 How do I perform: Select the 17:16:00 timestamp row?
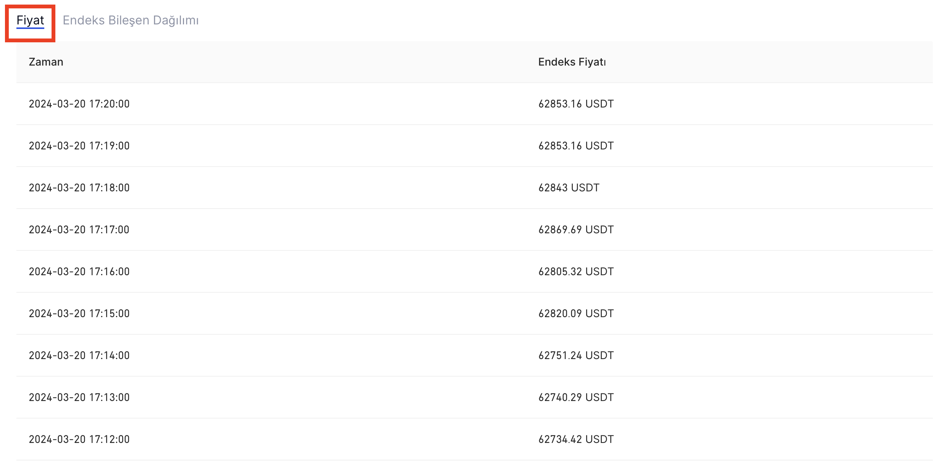[79, 272]
